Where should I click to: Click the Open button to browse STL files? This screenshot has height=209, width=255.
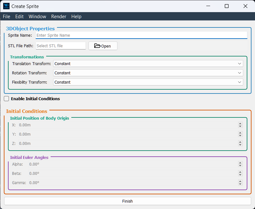tap(103, 46)
